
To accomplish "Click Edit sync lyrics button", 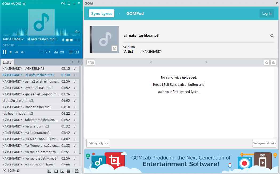I will coord(98,143).
